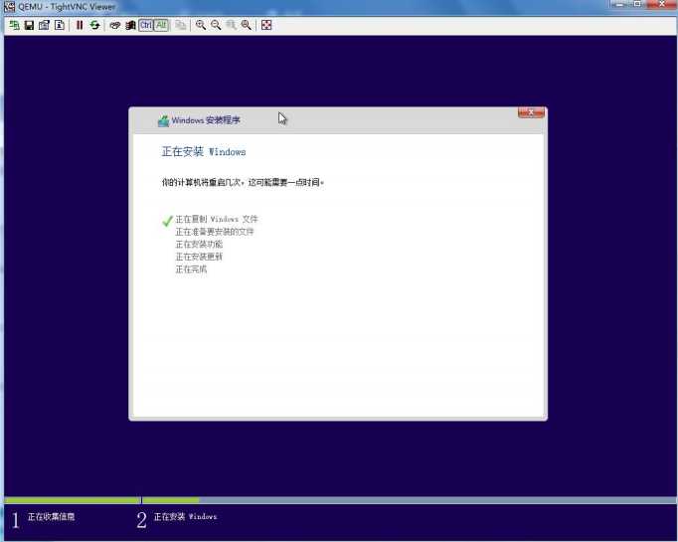Select the step 正在复制 Windows 文件
The width and height of the screenshot is (678, 542).
[217, 219]
